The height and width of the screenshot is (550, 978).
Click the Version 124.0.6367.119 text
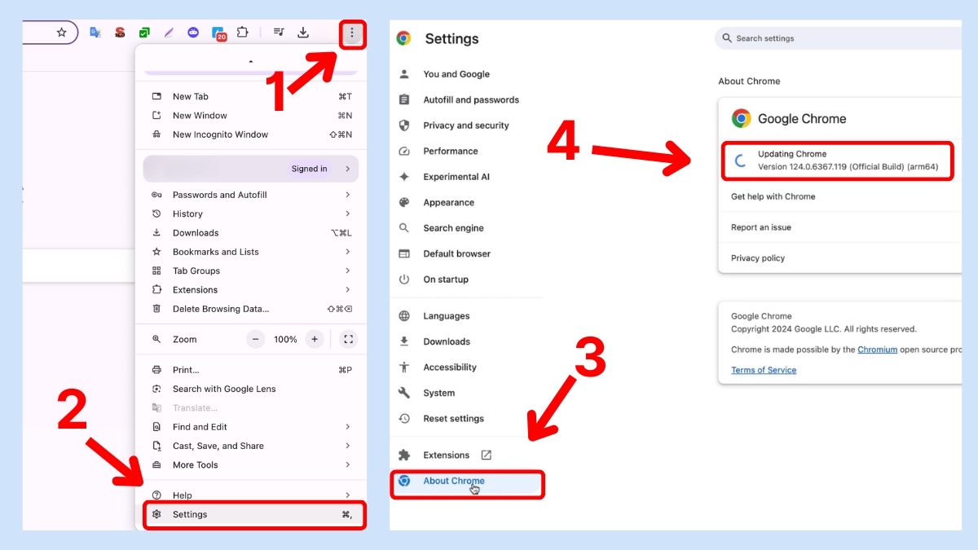848,167
